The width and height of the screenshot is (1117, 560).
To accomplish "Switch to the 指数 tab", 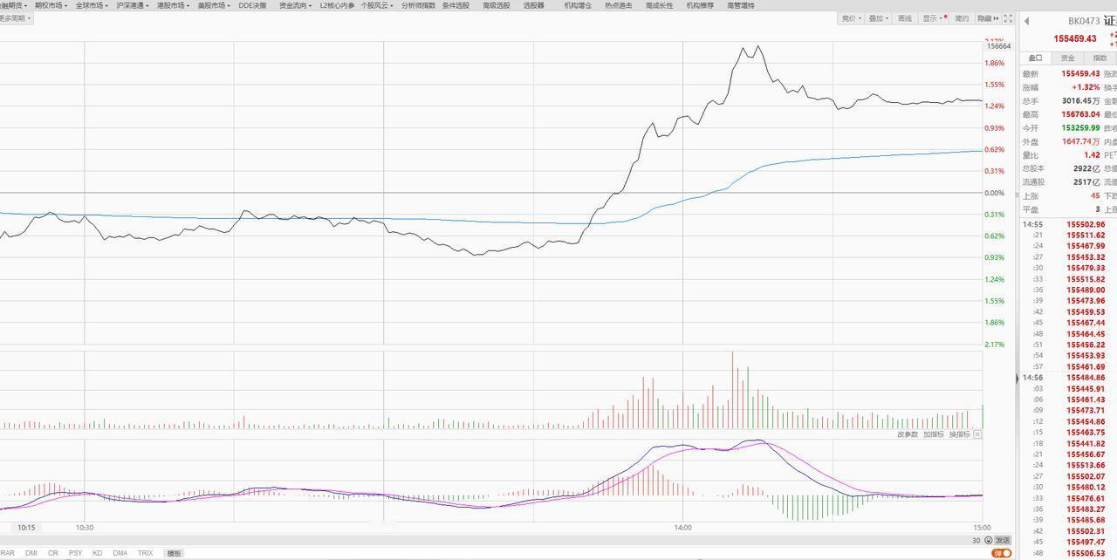I will 1100,58.
